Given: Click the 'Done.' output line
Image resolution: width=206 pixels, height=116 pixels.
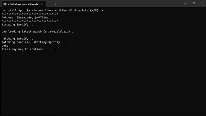Looking at the screenshot, I should (6, 46).
